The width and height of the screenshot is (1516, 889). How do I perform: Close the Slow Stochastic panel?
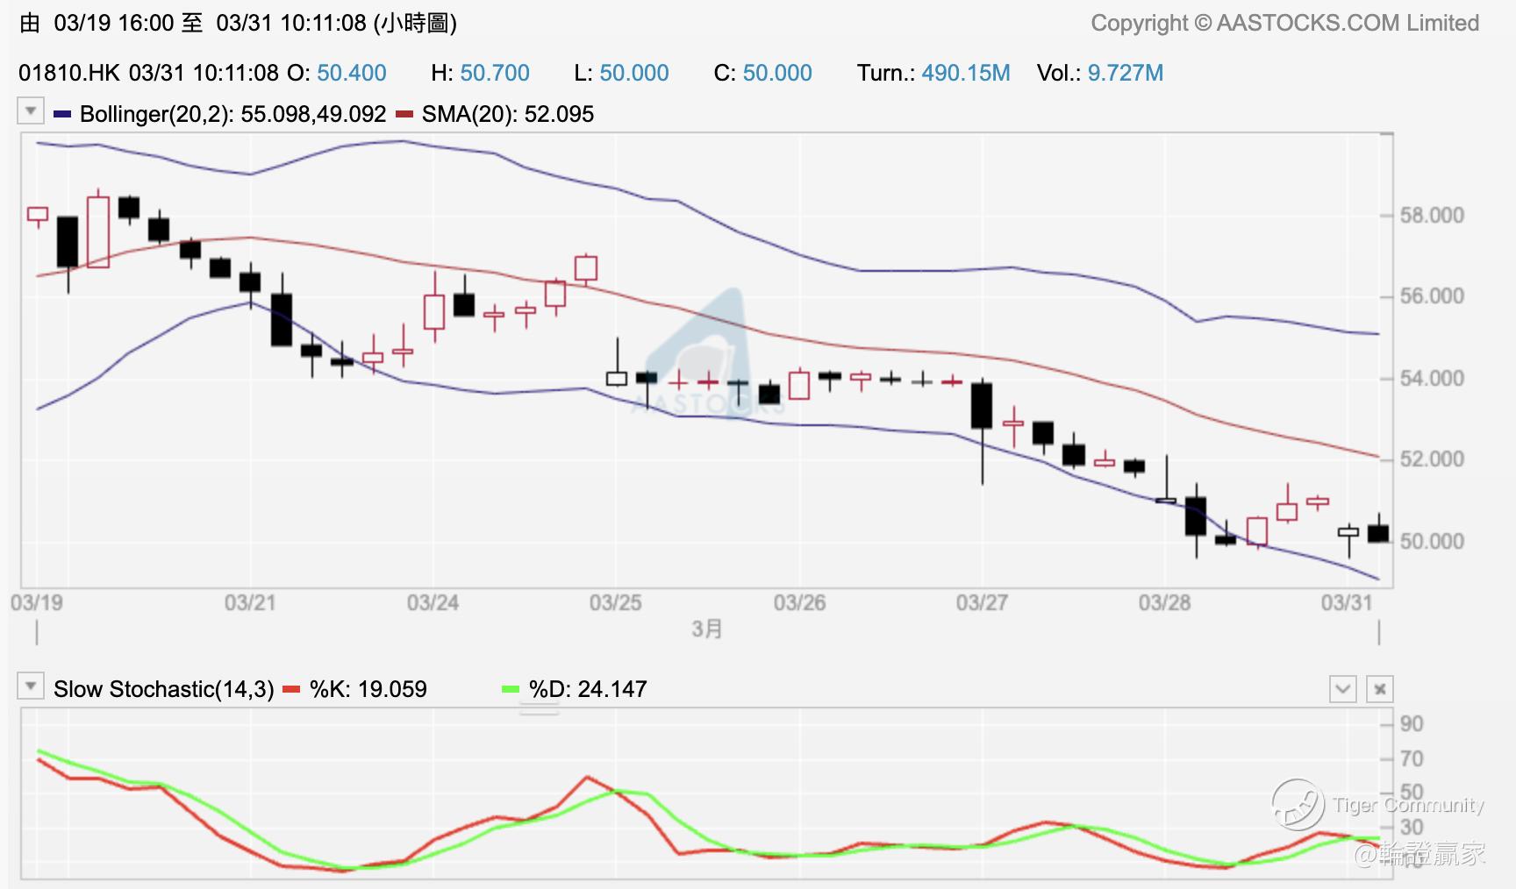coord(1380,689)
